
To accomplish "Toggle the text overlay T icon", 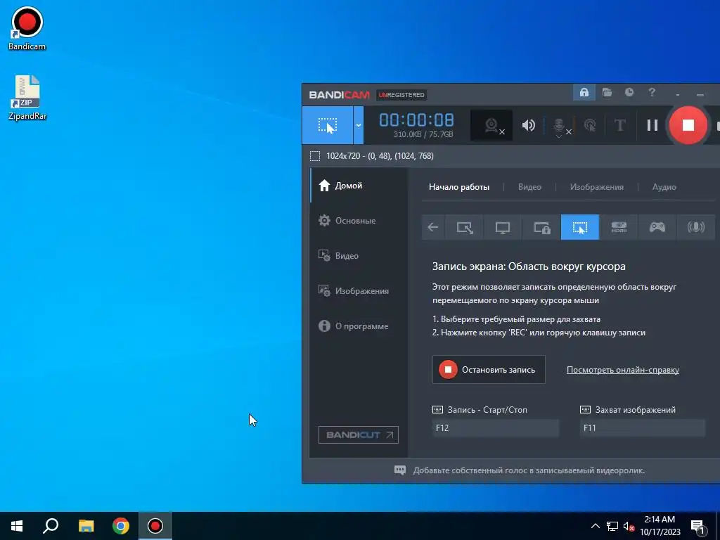I will 620,125.
